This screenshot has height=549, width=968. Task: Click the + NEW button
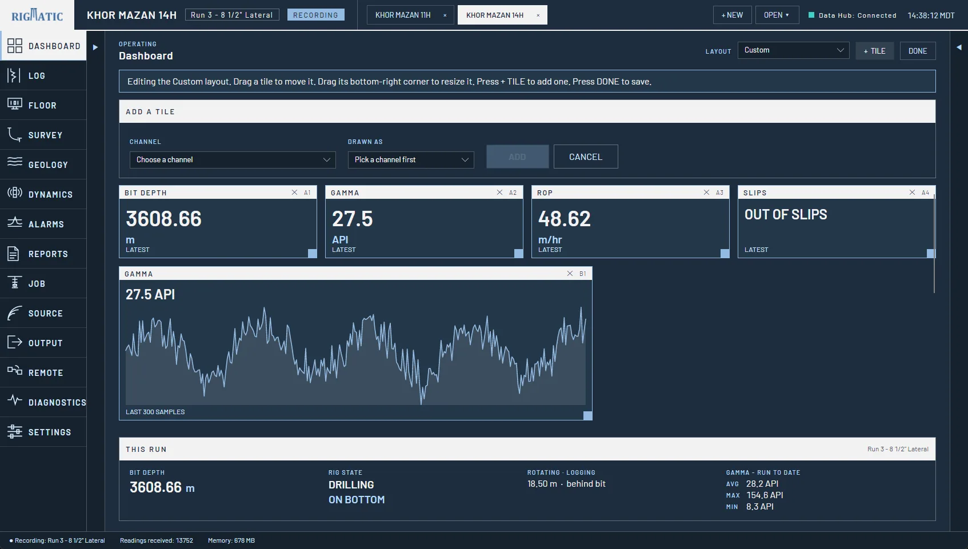tap(732, 15)
